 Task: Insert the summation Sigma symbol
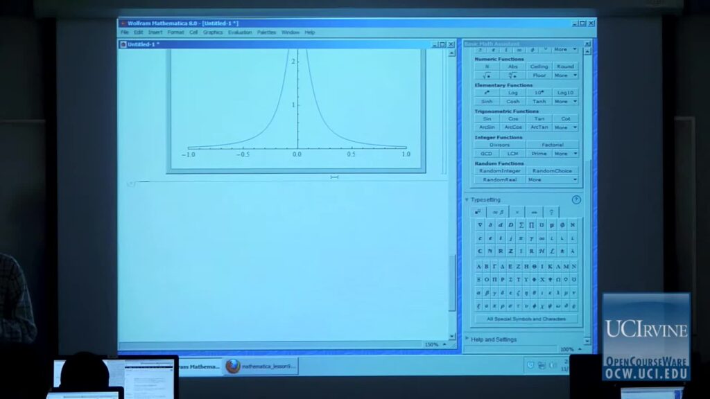pyautogui.click(x=521, y=225)
